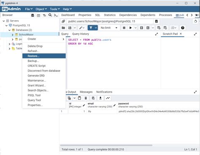Open copy options dropdown in Data Output
The height and width of the screenshot is (155, 200).
[74, 98]
